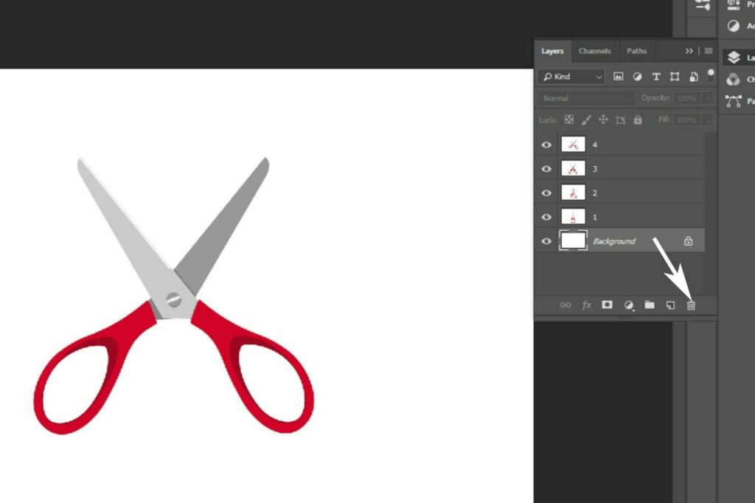Filter layers by type (T) icon
This screenshot has width=755, height=503.
pos(656,77)
